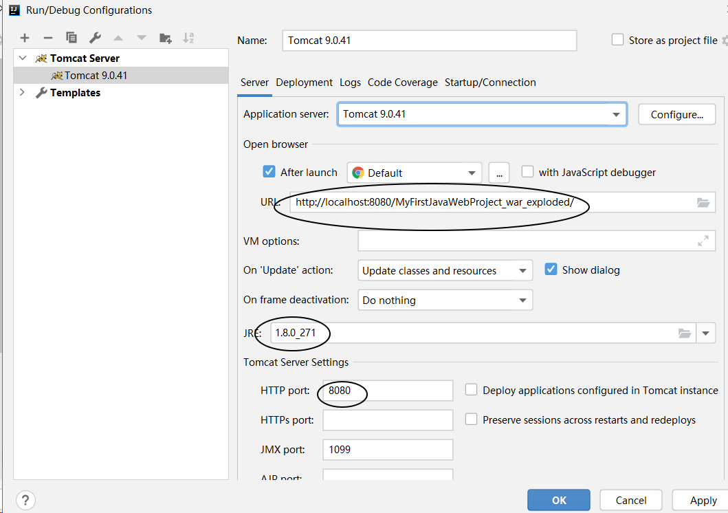The width and height of the screenshot is (728, 513).
Task: Switch to the Startup/Connection tab
Action: 490,83
